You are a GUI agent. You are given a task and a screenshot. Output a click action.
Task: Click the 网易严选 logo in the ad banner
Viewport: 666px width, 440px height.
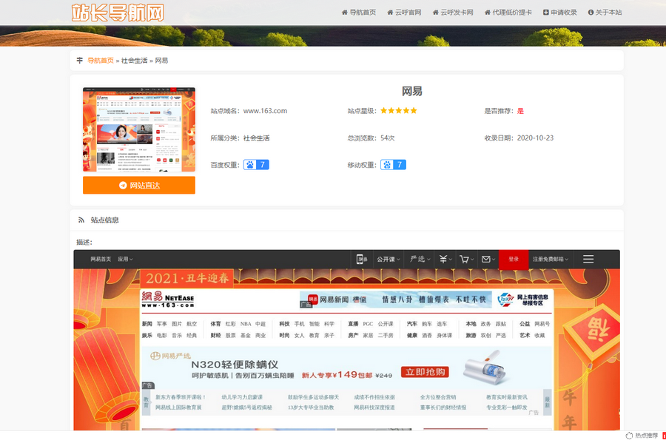[x=170, y=356]
